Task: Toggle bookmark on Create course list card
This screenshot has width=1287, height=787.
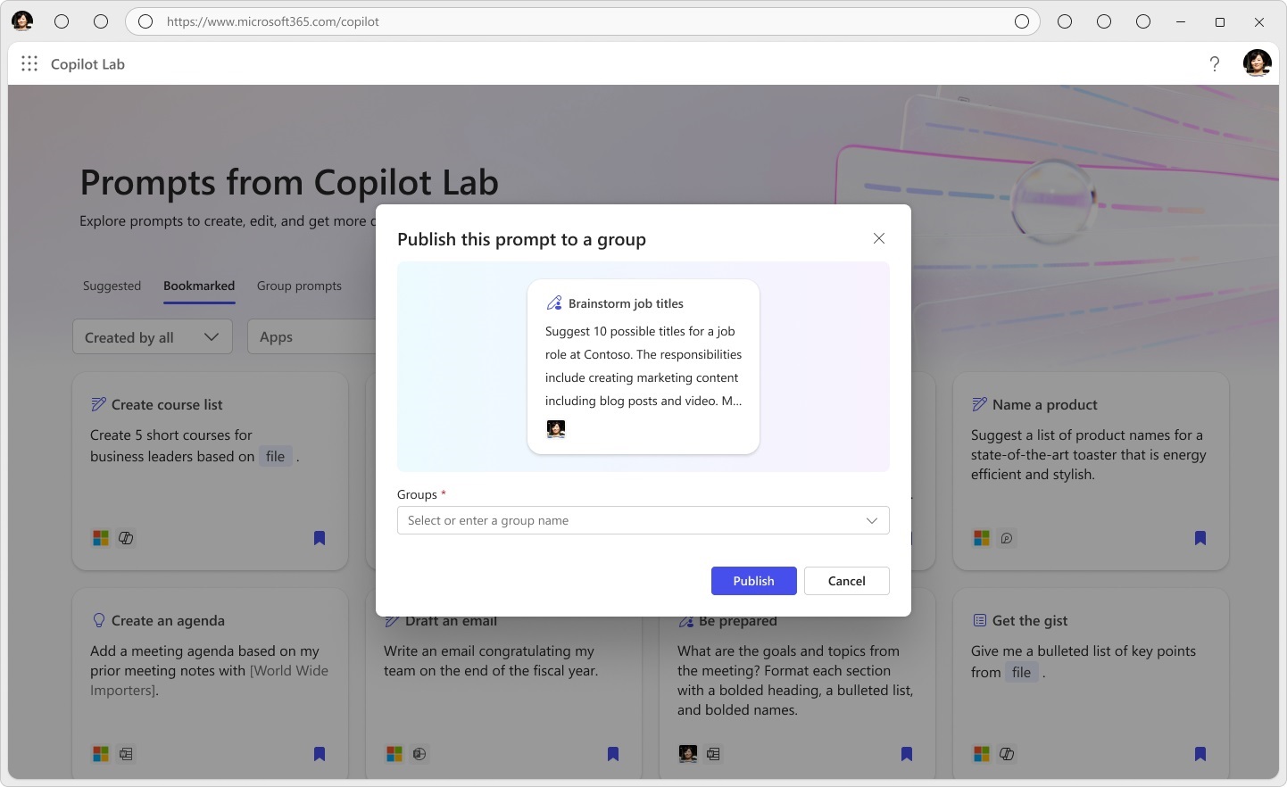Action: click(320, 538)
